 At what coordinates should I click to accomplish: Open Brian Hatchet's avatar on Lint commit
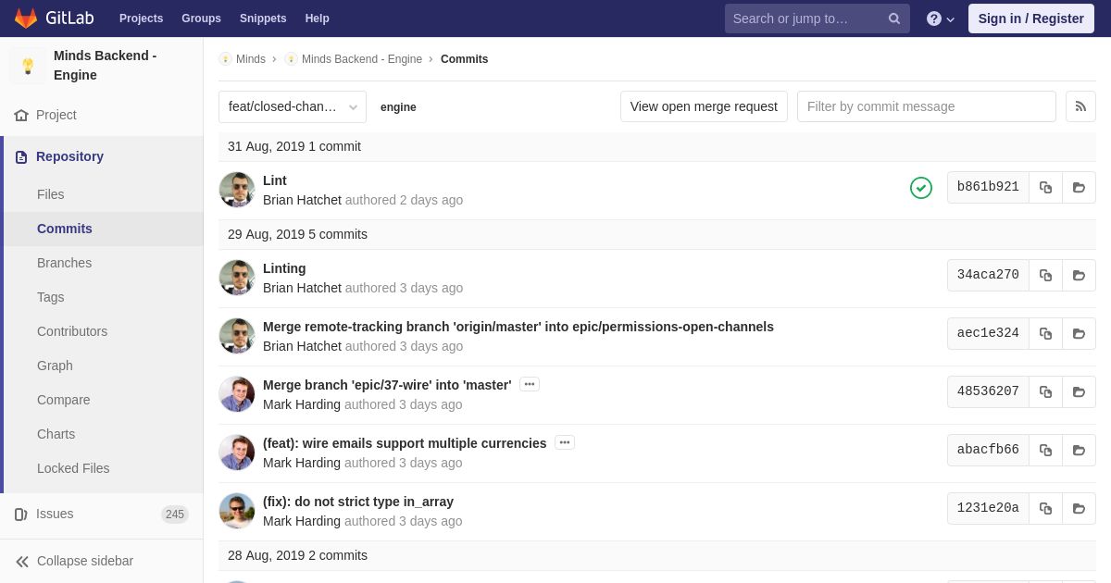237,190
